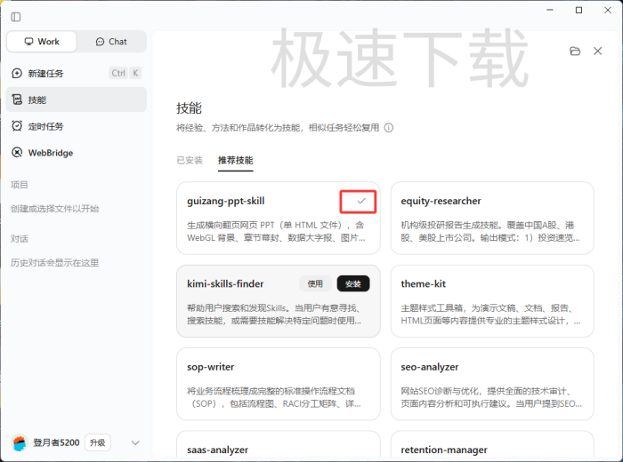The image size is (623, 462).
Task: Click the 定时任务 clock icon
Action: point(17,126)
